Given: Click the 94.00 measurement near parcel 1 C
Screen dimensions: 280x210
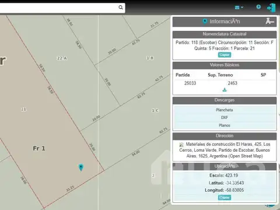Looking at the screenshot, I should click(136, 153).
